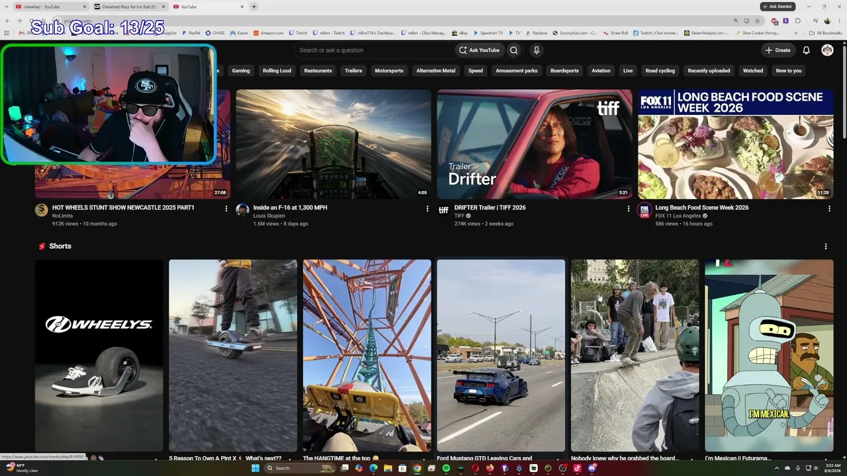This screenshot has width=847, height=476.
Task: Bookmark this page with the star icon
Action: 758,20
